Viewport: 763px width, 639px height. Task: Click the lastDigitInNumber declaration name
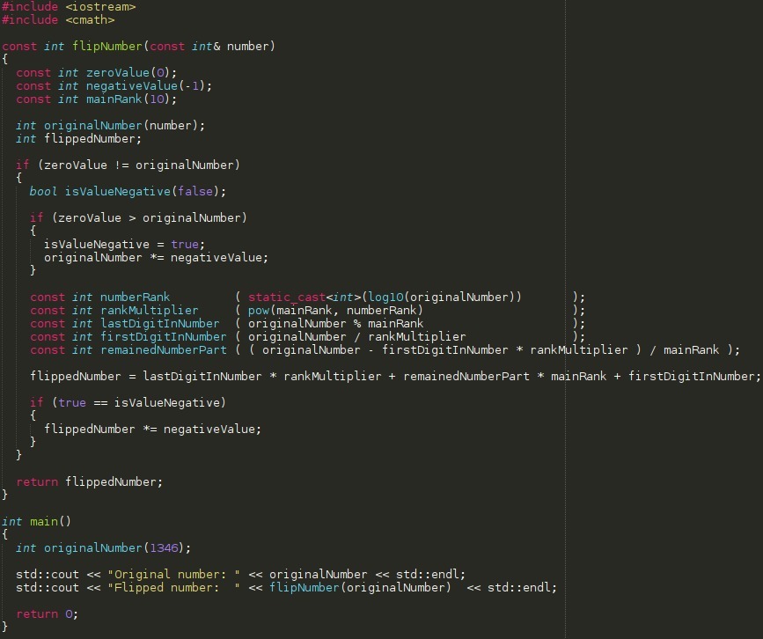(x=159, y=323)
